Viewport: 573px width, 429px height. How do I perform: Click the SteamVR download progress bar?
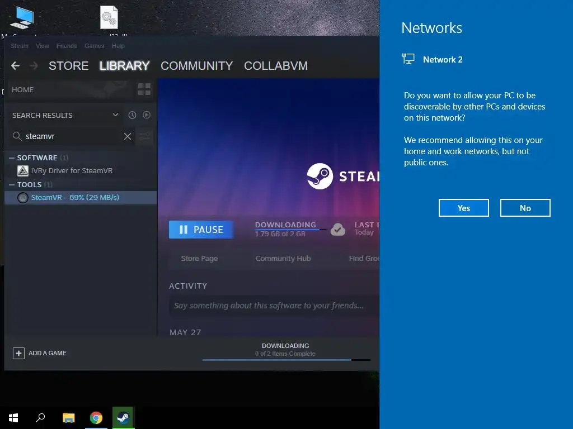(291, 230)
